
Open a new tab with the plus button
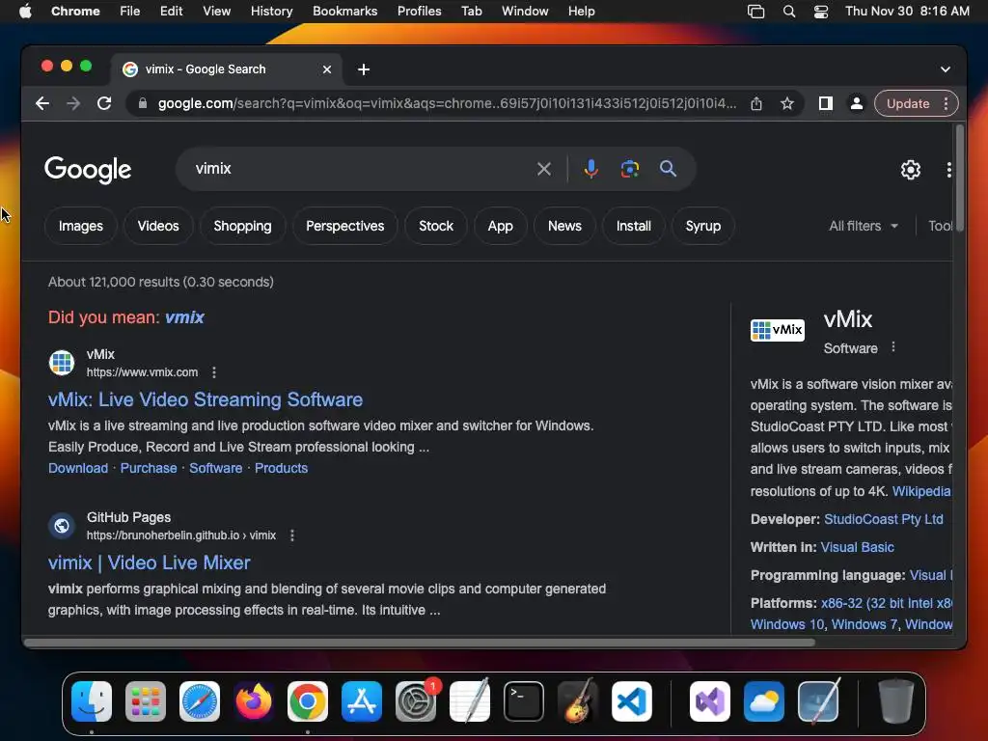[364, 69]
